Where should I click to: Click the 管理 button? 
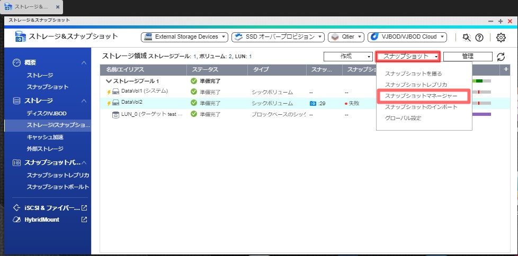click(468, 57)
